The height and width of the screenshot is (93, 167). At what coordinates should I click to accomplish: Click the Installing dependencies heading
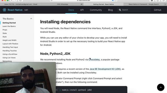click(x=65, y=22)
